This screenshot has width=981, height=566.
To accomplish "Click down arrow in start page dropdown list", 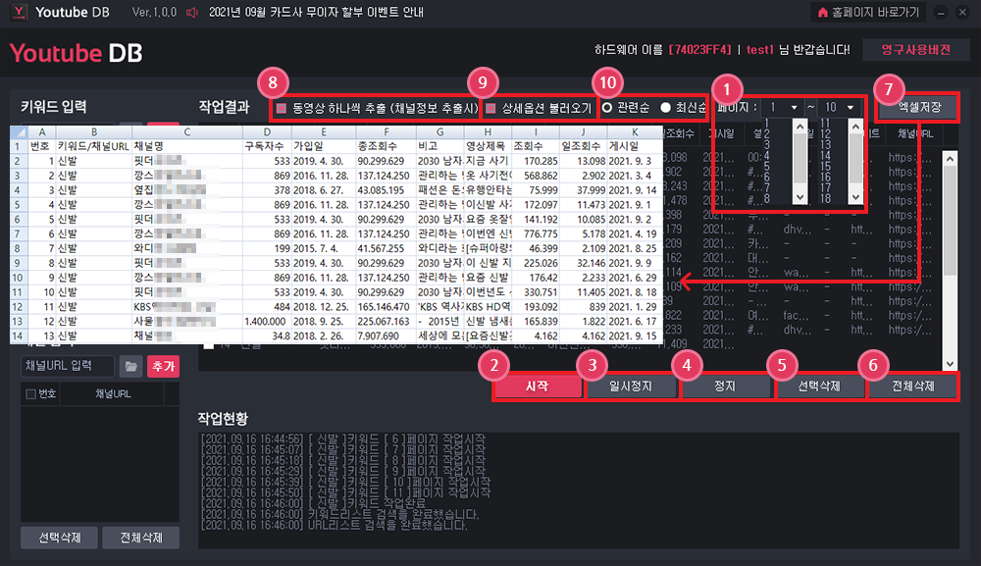I will click(800, 197).
